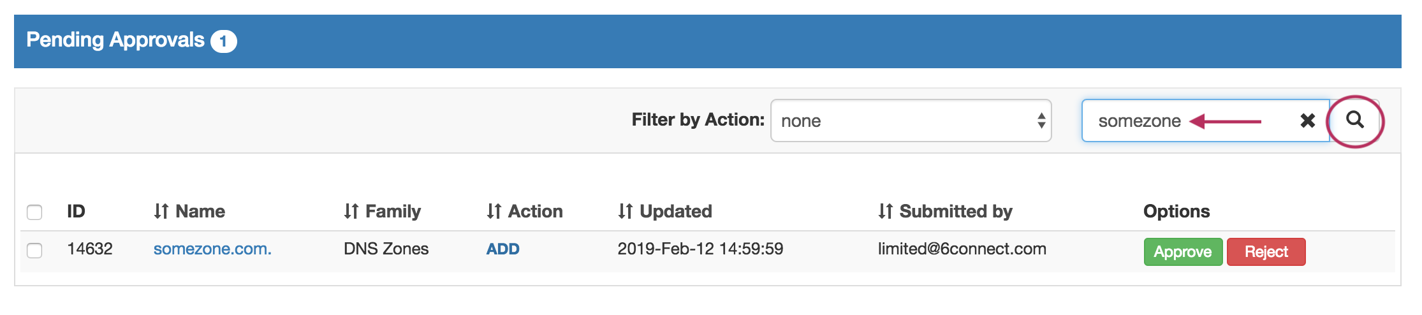The image size is (1422, 315).
Task: Open the somezone.com. zone link
Action: click(x=212, y=249)
